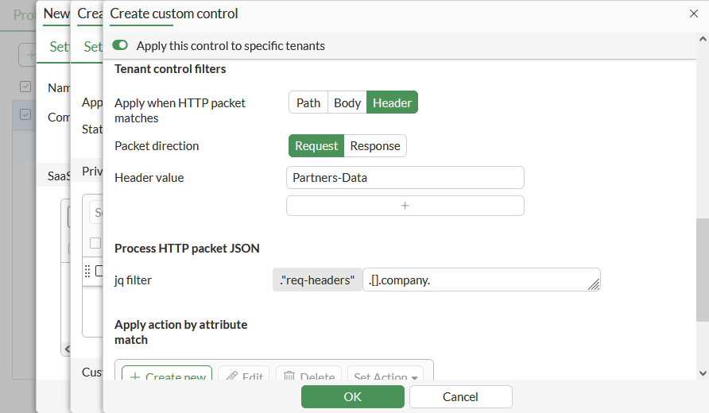Click the plus icon to add header value
709x413 pixels.
pyautogui.click(x=405, y=206)
